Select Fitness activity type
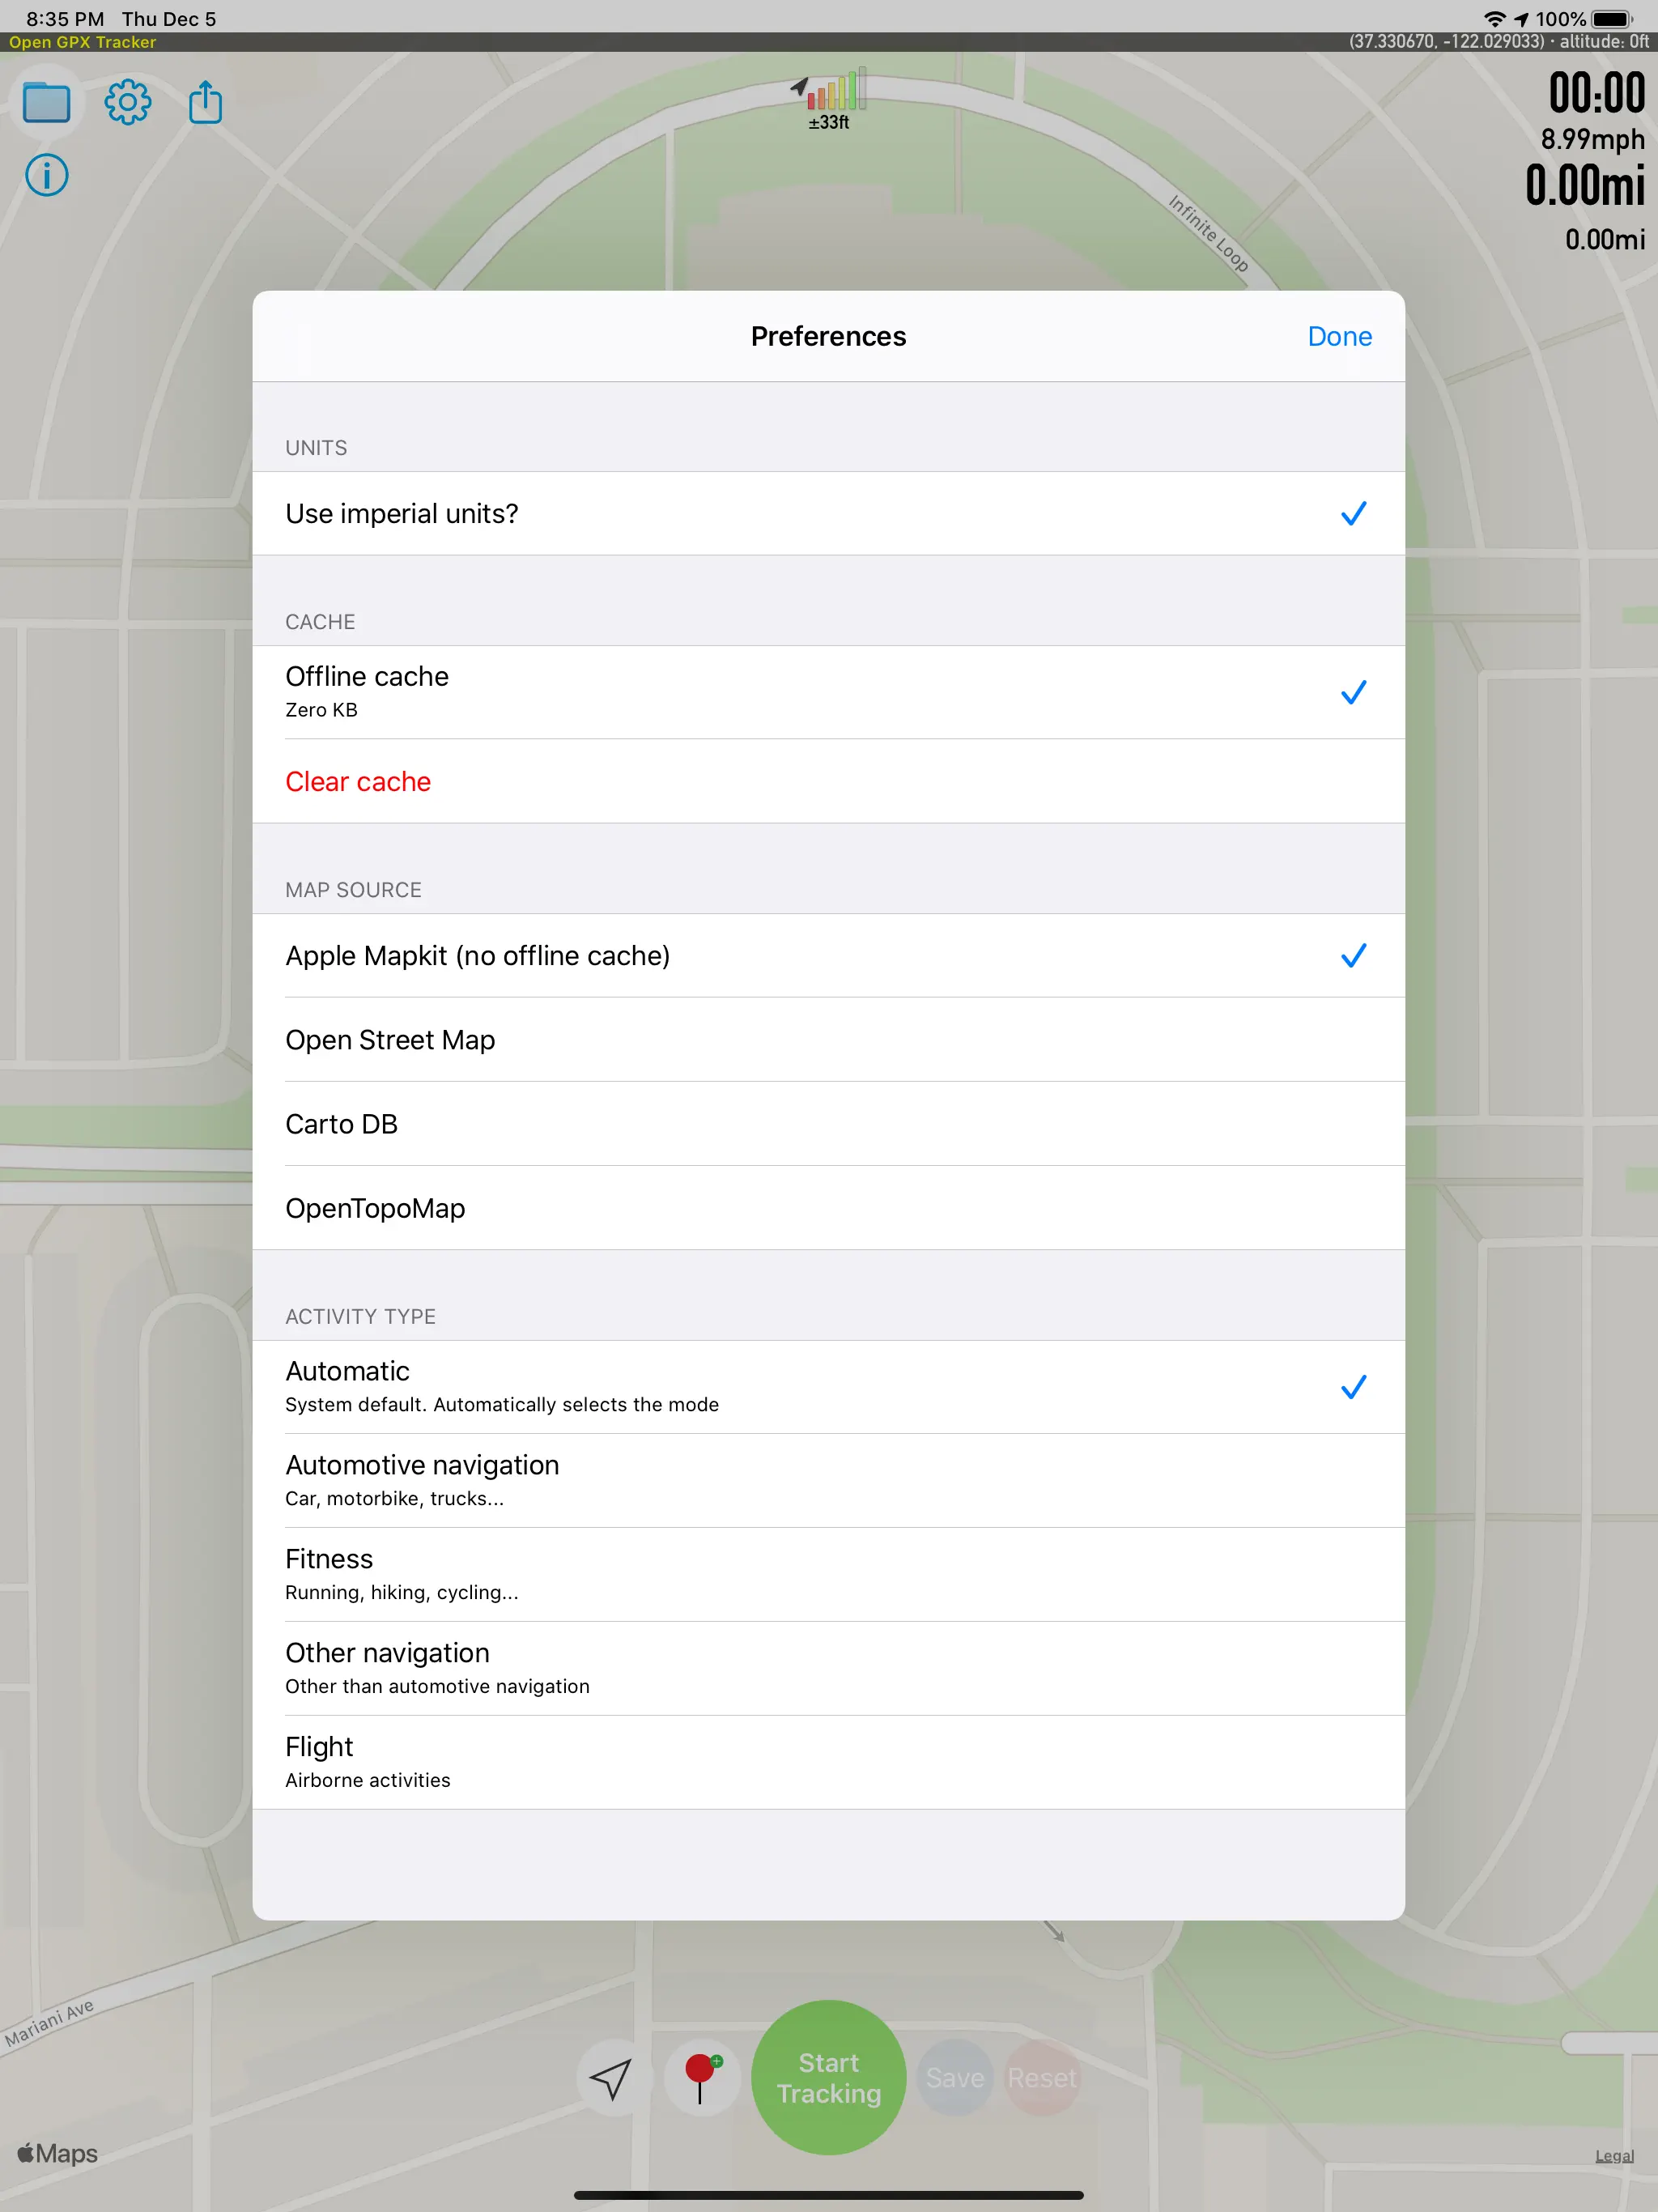This screenshot has height=2212, width=1658. (829, 1575)
